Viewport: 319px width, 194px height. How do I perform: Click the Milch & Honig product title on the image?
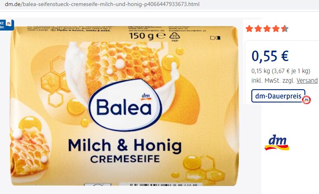(125, 145)
